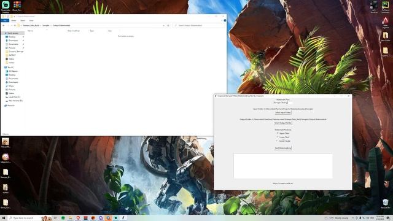Image resolution: width=393 pixels, height=221 pixels.
Task: Open the website link below the log box
Action: [283, 184]
